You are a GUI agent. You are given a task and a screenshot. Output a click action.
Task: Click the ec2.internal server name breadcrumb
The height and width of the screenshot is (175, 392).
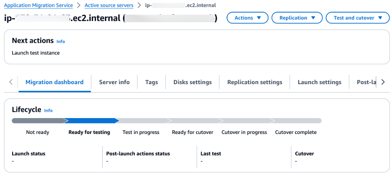(181, 5)
